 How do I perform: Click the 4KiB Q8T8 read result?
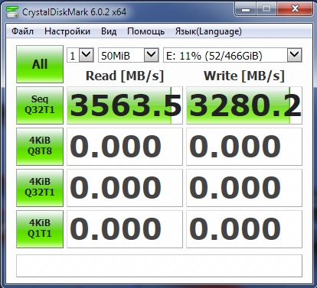tap(125, 147)
